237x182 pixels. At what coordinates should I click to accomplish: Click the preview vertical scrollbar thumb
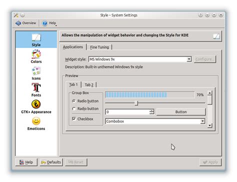point(210,100)
